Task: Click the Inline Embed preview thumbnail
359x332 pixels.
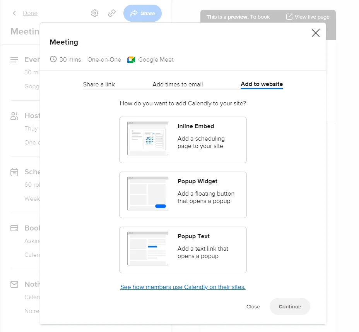Action: coord(148,138)
